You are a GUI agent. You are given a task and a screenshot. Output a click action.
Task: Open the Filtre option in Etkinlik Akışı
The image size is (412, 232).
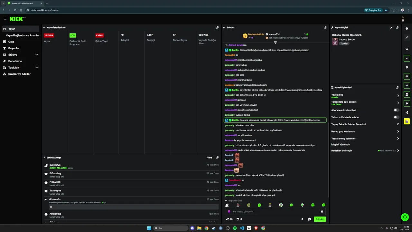[x=209, y=158]
